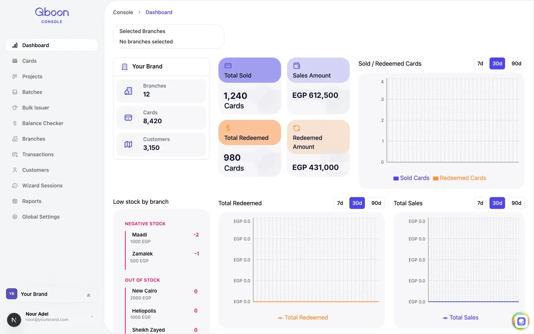Click the YB brand avatar badge
The height and width of the screenshot is (334, 534).
coord(12,294)
